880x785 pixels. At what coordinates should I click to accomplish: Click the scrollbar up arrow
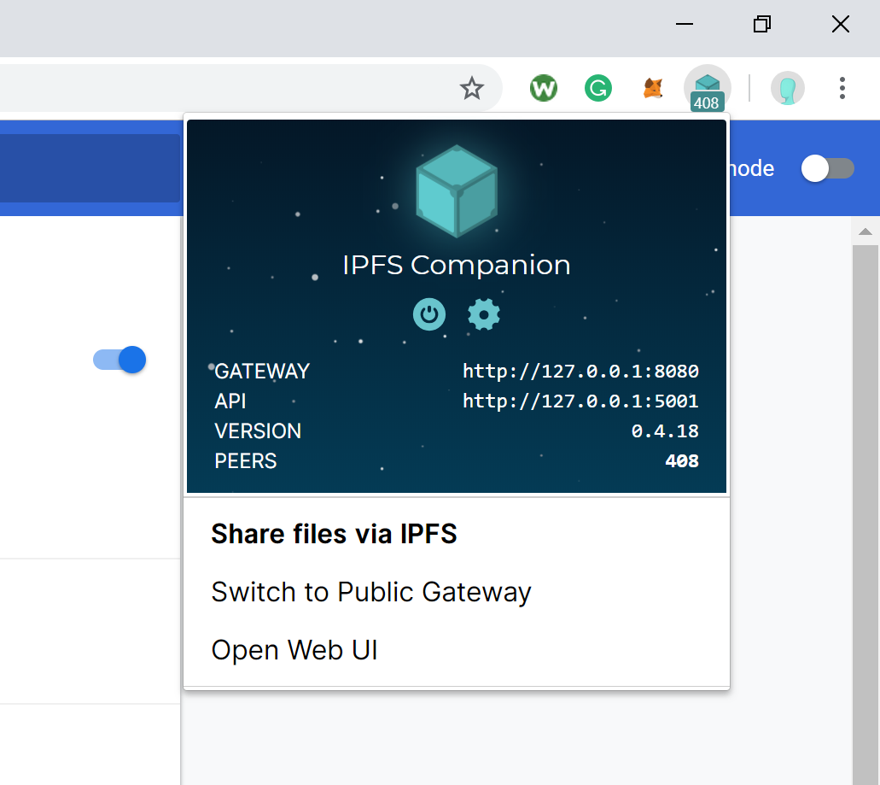[x=865, y=231]
